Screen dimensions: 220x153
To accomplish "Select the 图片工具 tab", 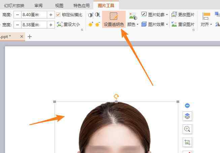I will [106, 6].
